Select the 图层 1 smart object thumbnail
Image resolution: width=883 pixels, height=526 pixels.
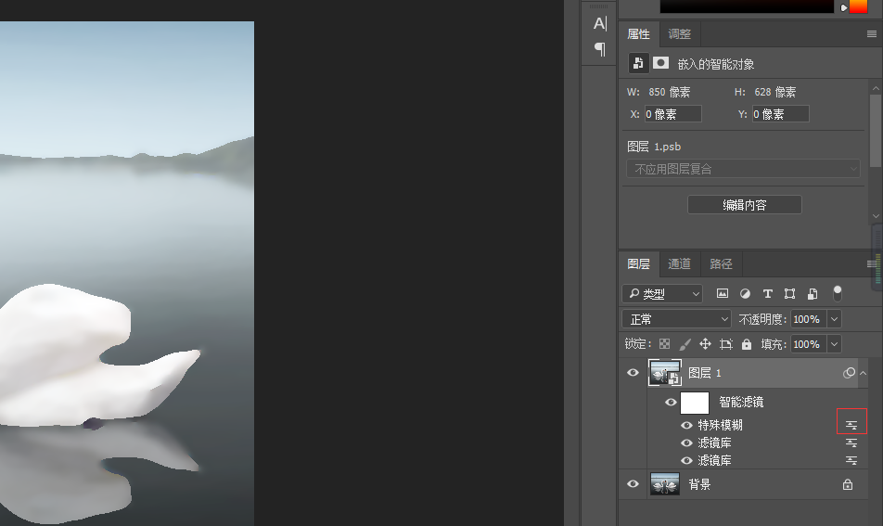(x=664, y=373)
